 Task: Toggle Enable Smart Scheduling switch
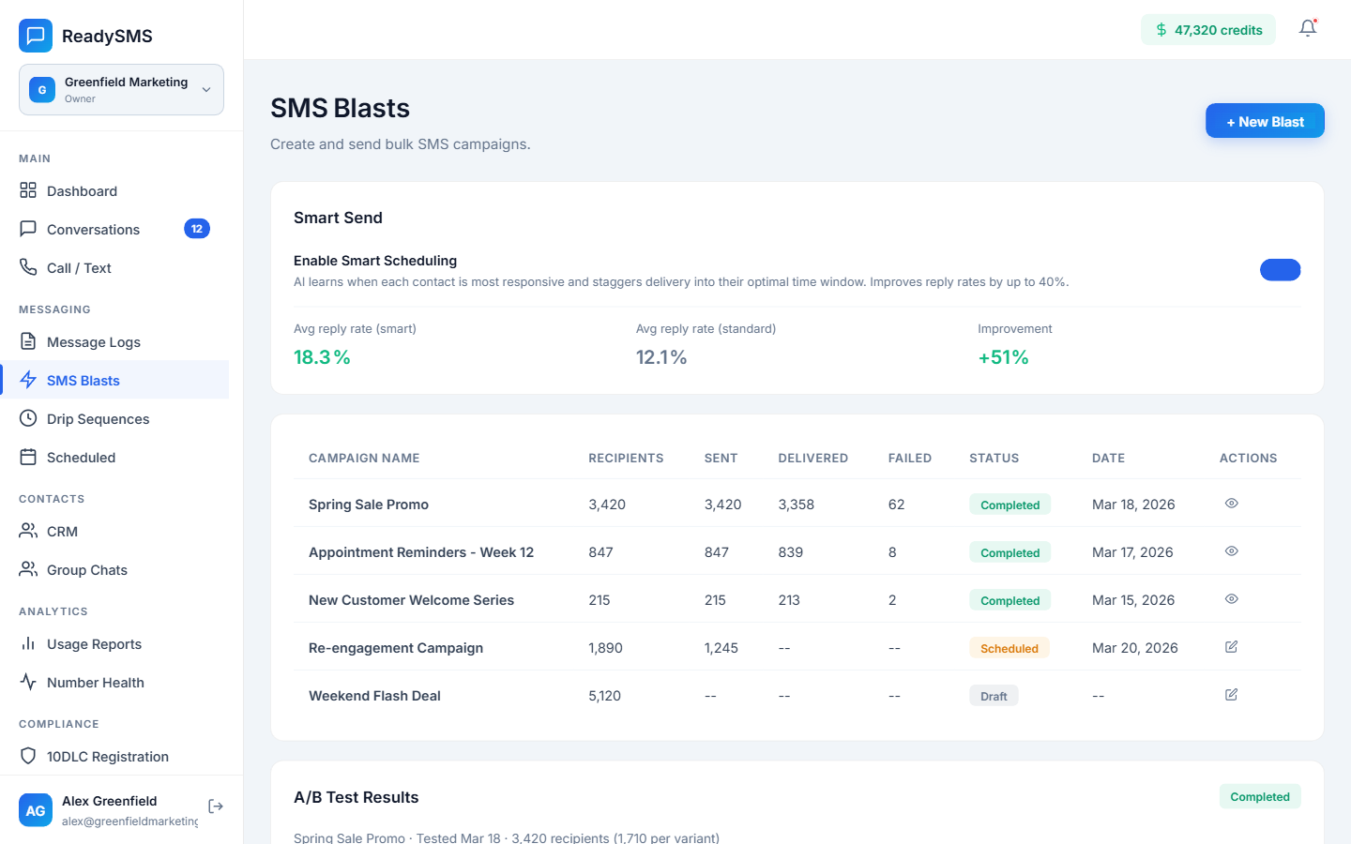coord(1280,270)
